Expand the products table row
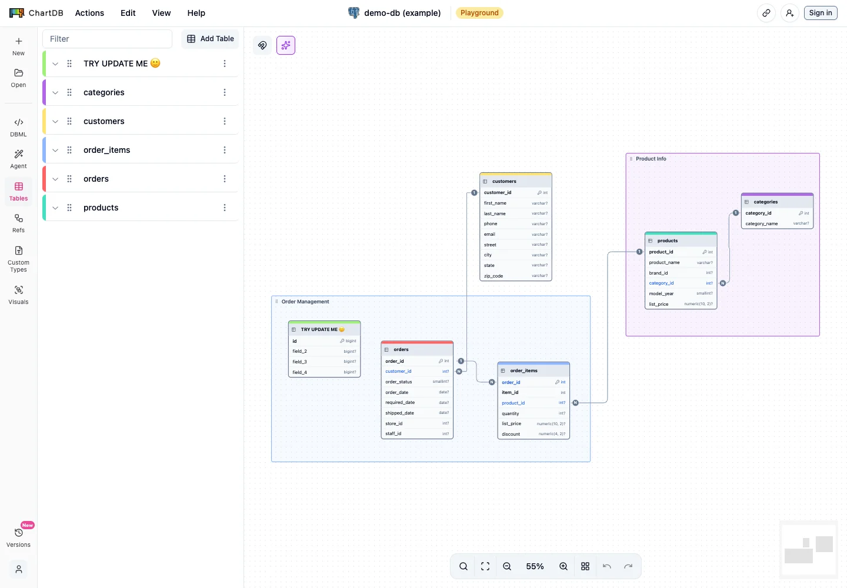This screenshot has height=588, width=847. pos(55,208)
